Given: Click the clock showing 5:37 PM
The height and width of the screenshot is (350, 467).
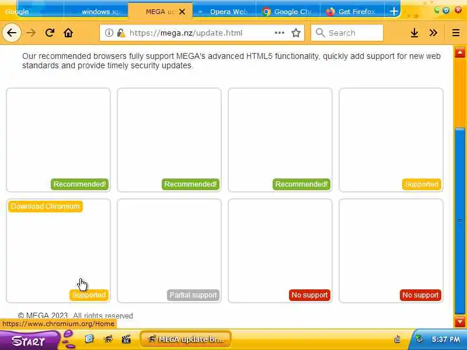Looking at the screenshot, I should [x=445, y=339].
